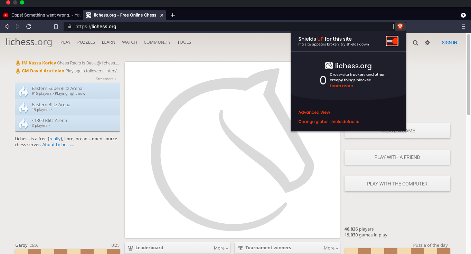This screenshot has height=254, width=471.
Task: Open lichess settings gear icon
Action: click(427, 43)
